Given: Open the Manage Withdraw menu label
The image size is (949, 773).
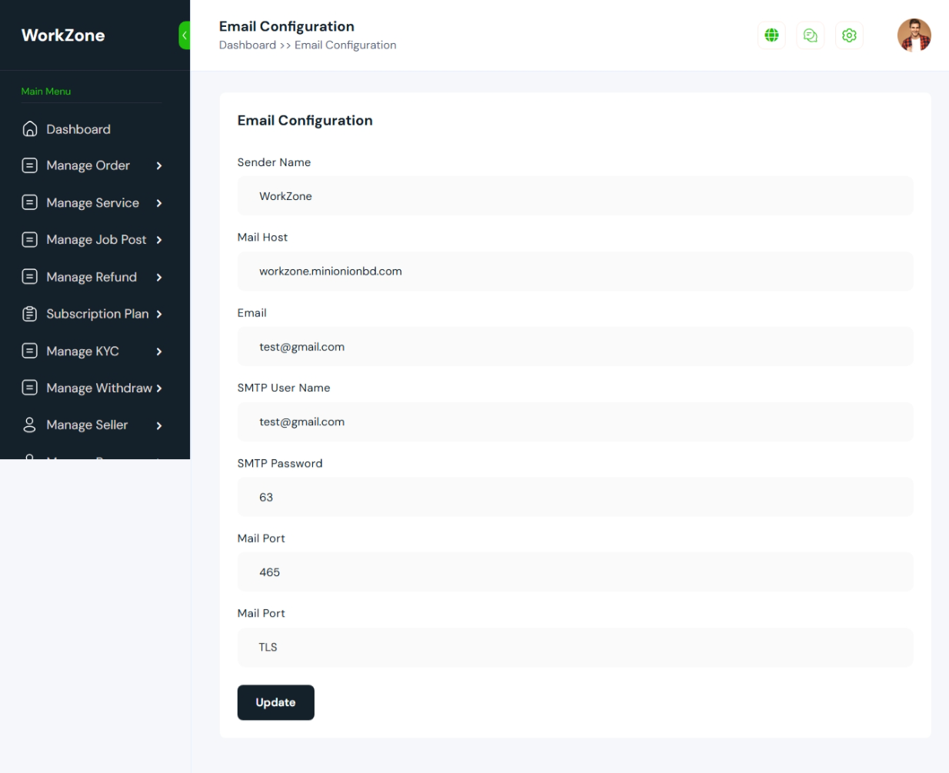Looking at the screenshot, I should 99,388.
